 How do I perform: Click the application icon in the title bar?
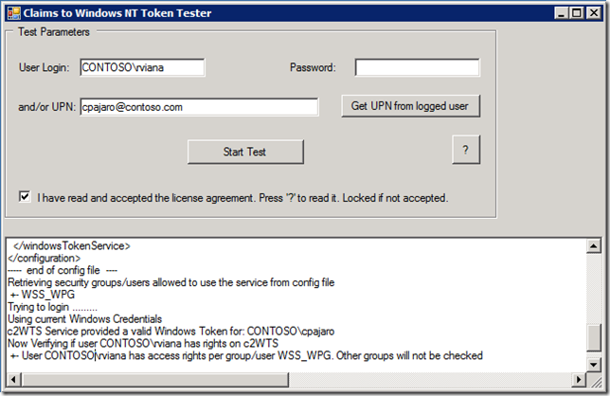pyautogui.click(x=12, y=12)
